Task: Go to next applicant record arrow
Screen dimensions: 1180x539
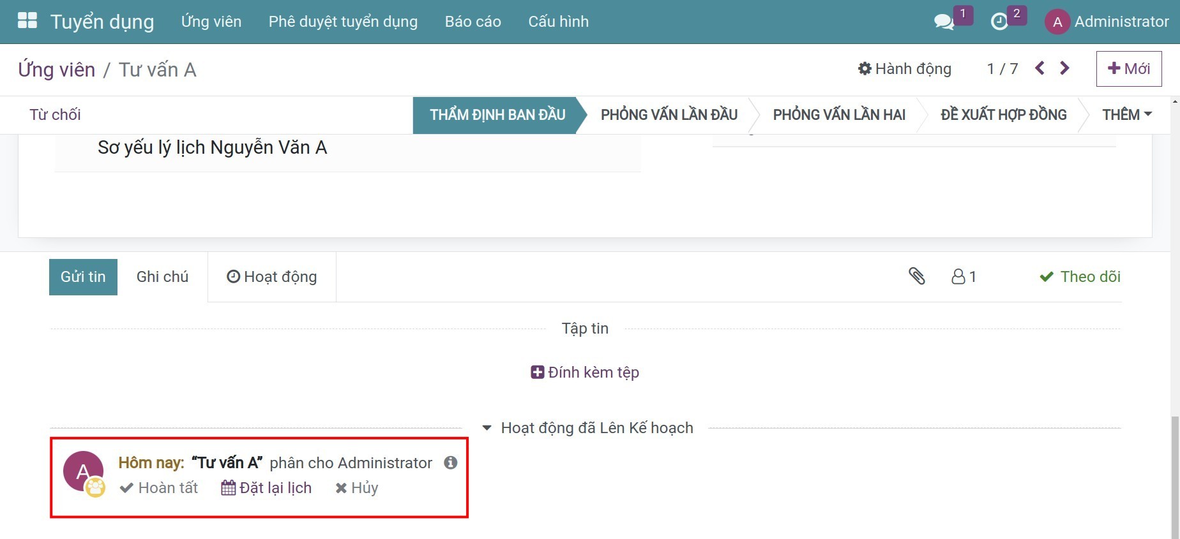Action: point(1064,68)
